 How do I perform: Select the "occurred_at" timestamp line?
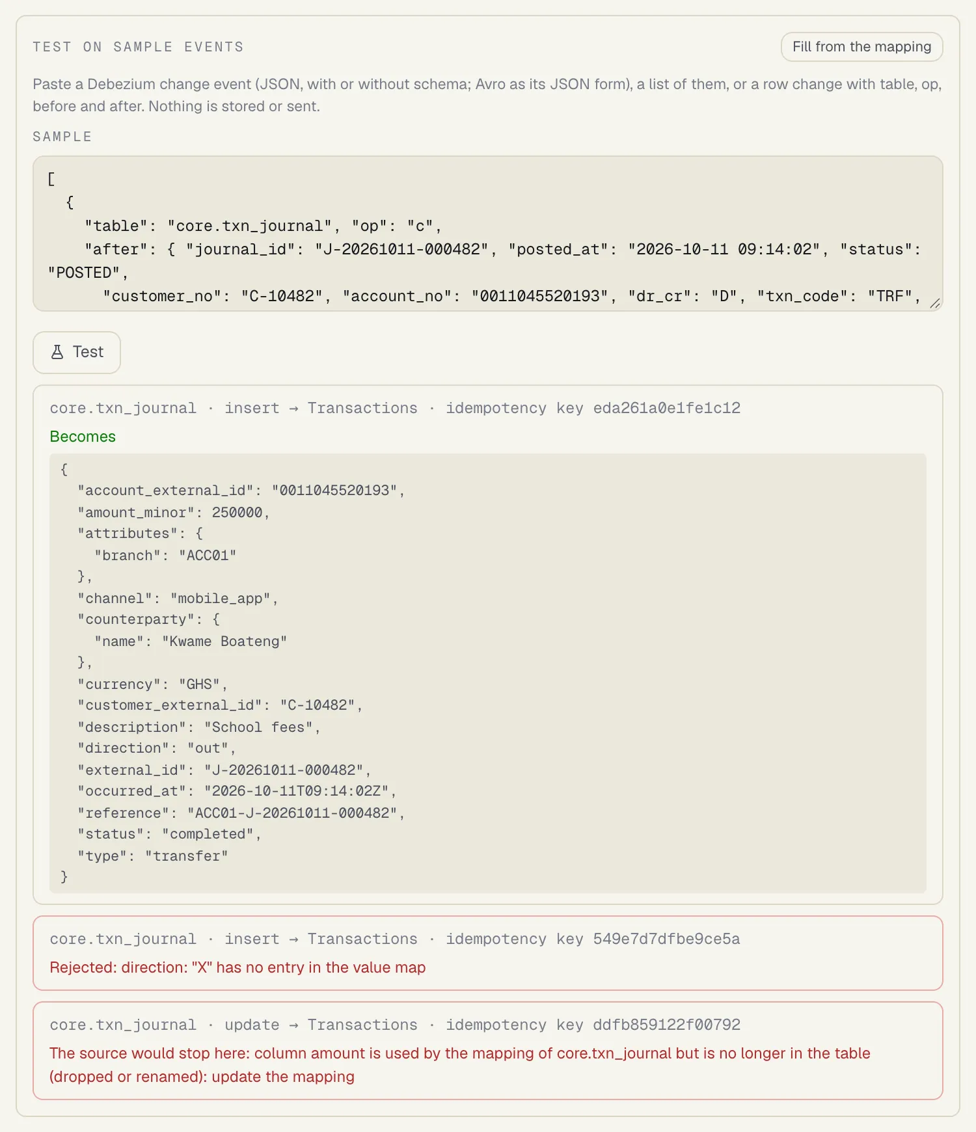(237, 791)
